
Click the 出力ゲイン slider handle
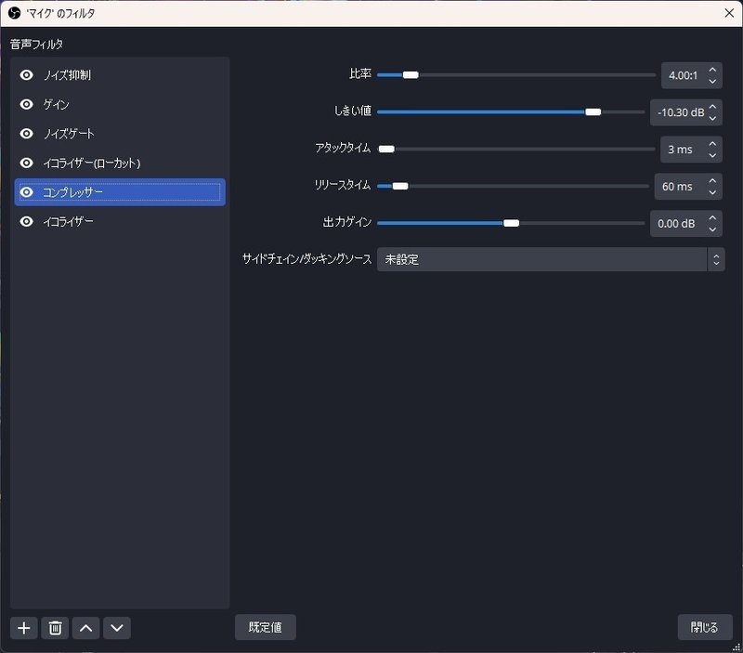511,223
